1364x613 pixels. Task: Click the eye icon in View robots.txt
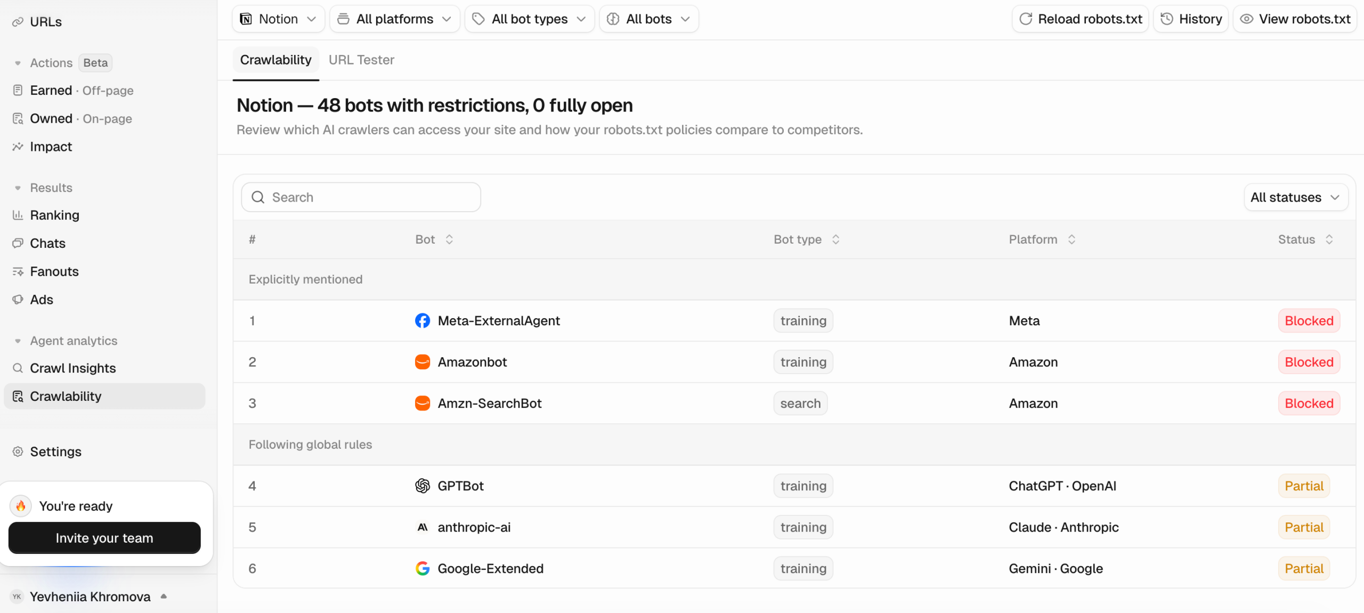pos(1246,19)
